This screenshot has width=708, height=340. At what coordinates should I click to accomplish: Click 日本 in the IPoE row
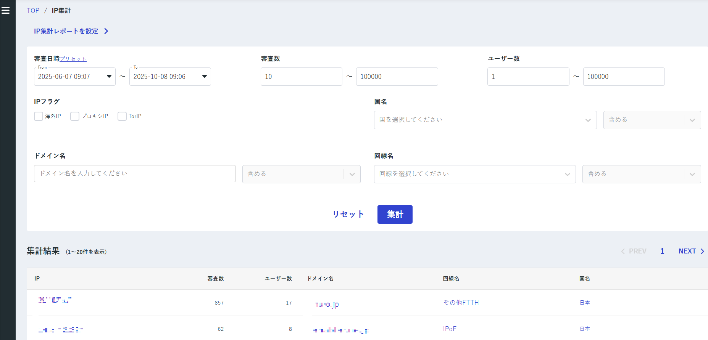(585, 329)
